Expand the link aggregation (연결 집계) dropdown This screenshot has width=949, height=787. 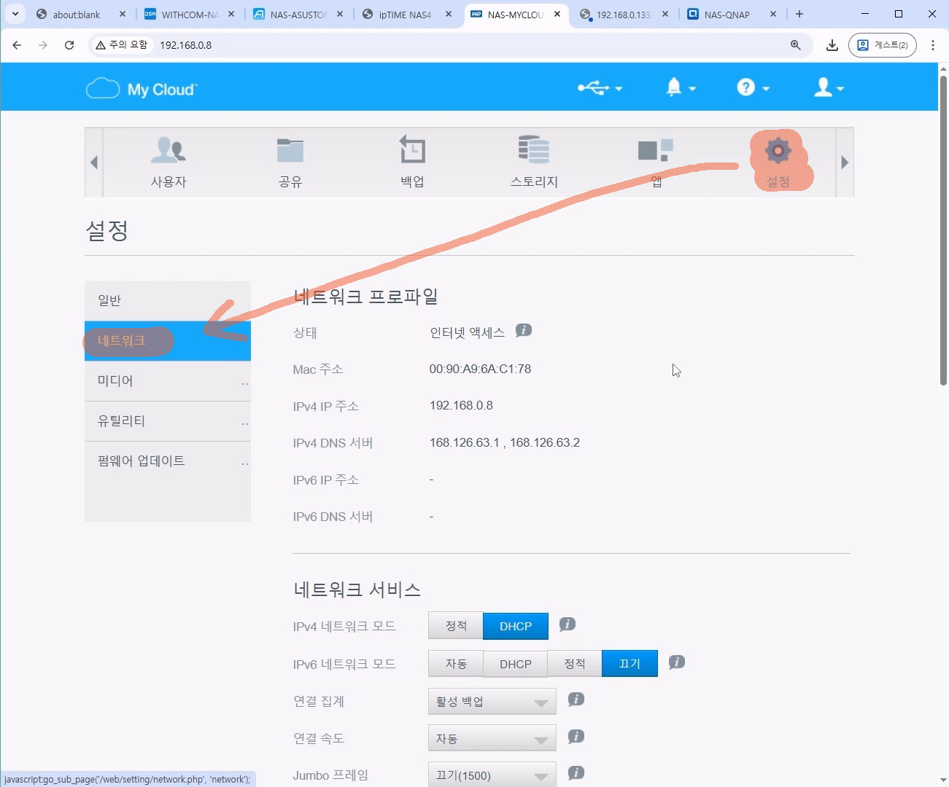[x=492, y=702]
